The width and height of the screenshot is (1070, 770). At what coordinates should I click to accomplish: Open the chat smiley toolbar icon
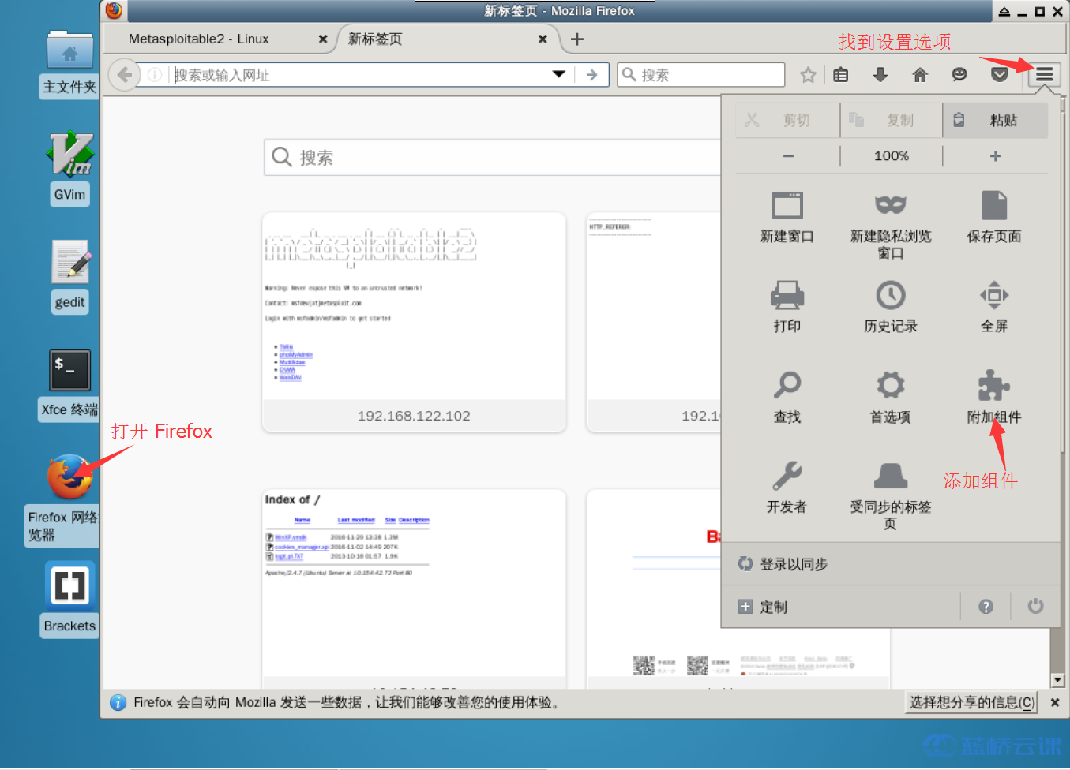959,75
